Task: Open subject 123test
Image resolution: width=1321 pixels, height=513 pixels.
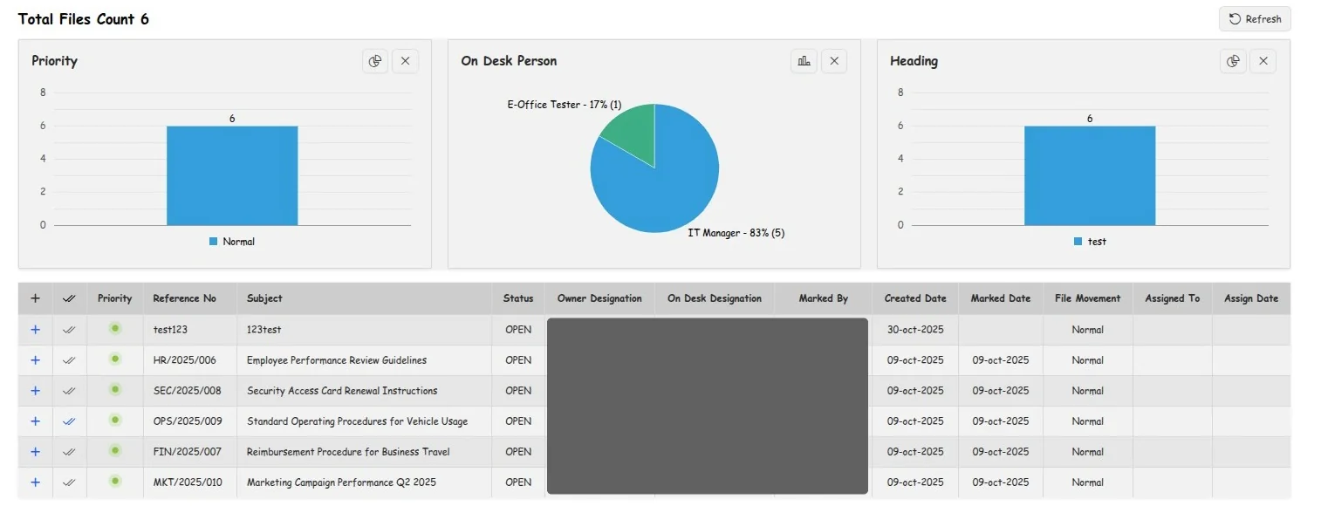Action: [264, 330]
